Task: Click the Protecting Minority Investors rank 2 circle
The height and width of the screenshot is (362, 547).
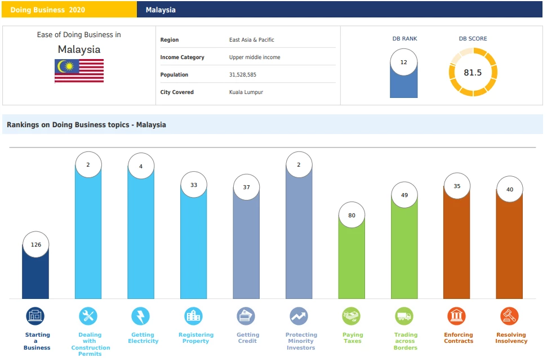Action: (299, 164)
